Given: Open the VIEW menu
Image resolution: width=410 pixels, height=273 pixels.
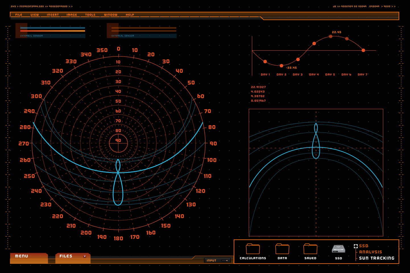Looking at the screenshot, I should tap(35, 15).
